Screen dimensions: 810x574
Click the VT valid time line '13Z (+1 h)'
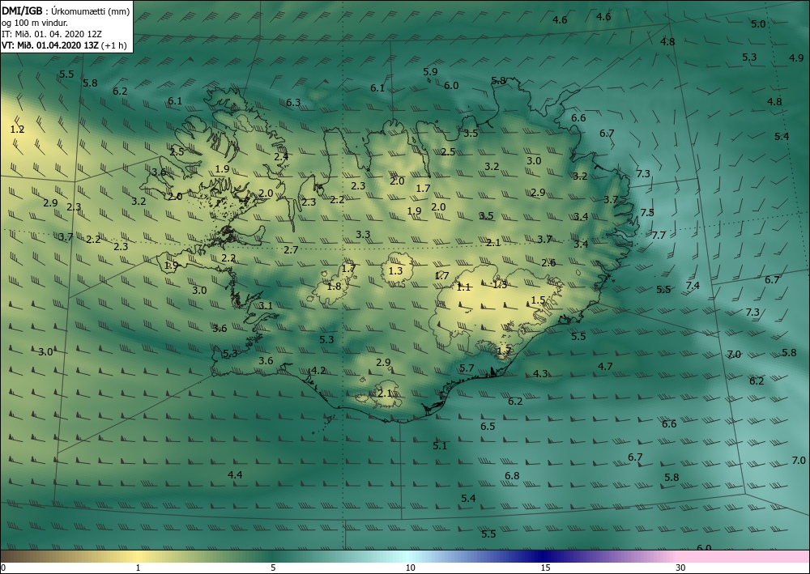(106, 45)
